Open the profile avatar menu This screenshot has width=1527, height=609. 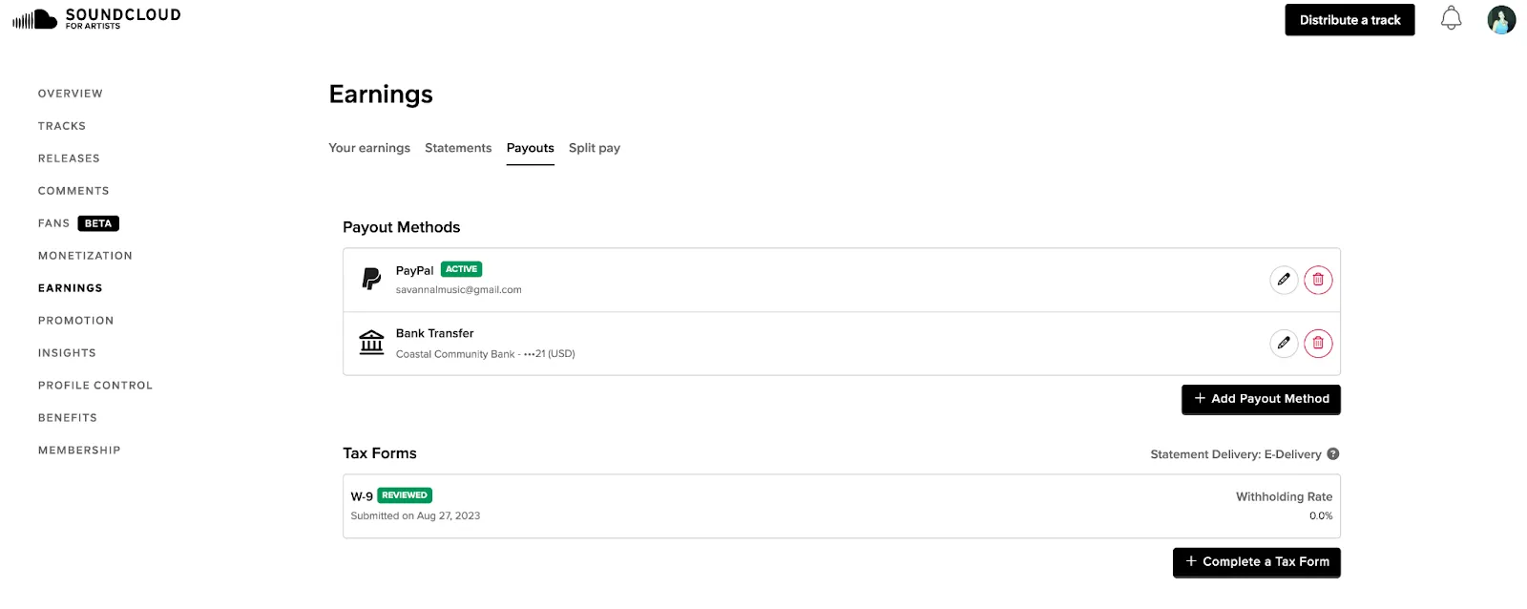[1501, 19]
